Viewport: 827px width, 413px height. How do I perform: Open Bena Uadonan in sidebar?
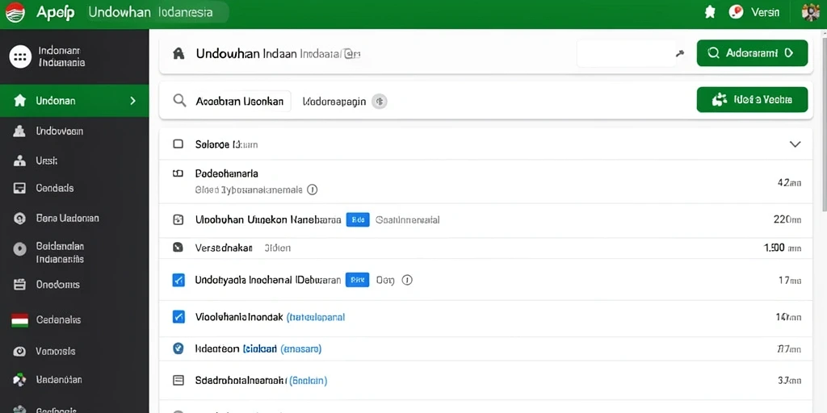pyautogui.click(x=67, y=218)
